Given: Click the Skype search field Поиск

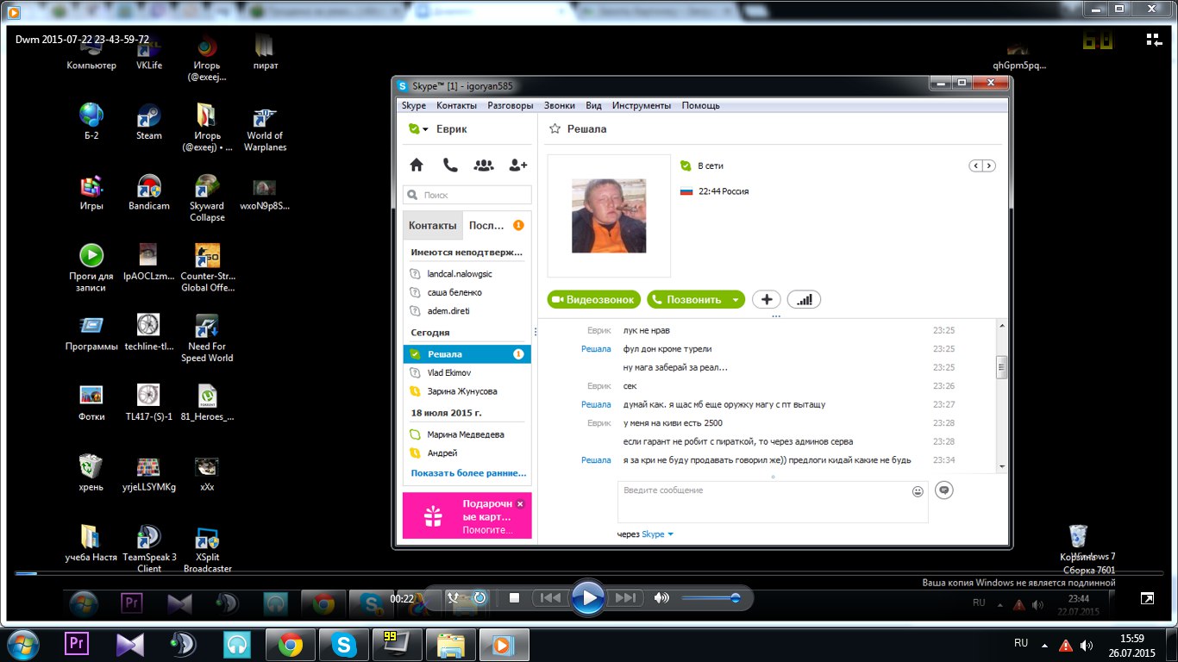Looking at the screenshot, I should [467, 195].
